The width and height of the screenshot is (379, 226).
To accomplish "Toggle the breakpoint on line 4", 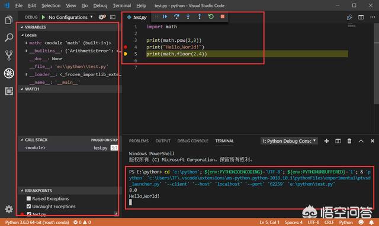I will tap(126, 47).
